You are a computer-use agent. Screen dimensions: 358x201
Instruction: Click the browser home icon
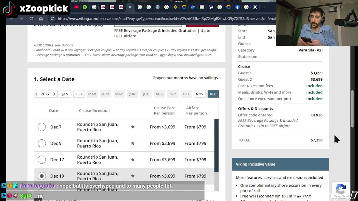click(x=41, y=19)
